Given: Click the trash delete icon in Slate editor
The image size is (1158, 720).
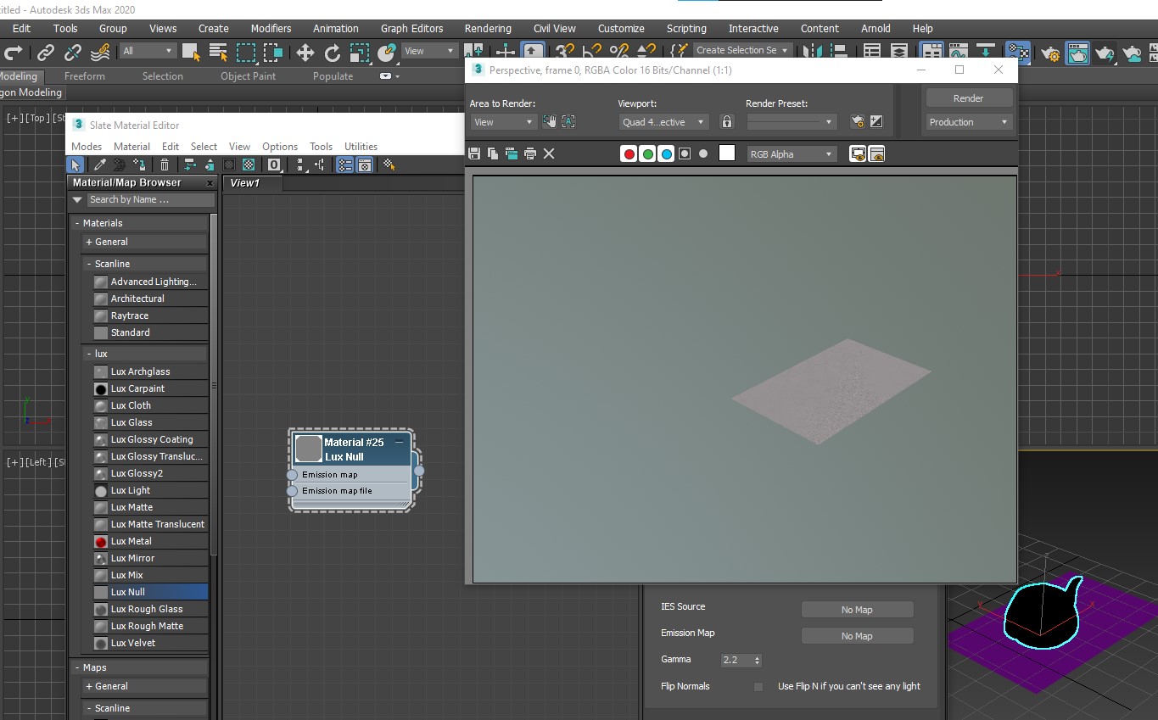Looking at the screenshot, I should point(165,165).
